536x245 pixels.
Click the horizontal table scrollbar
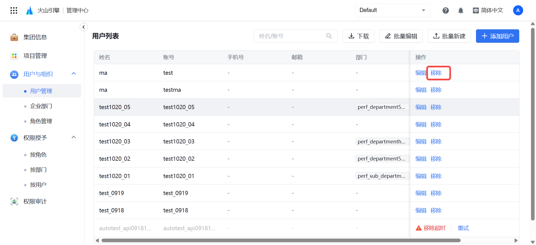coord(281,240)
